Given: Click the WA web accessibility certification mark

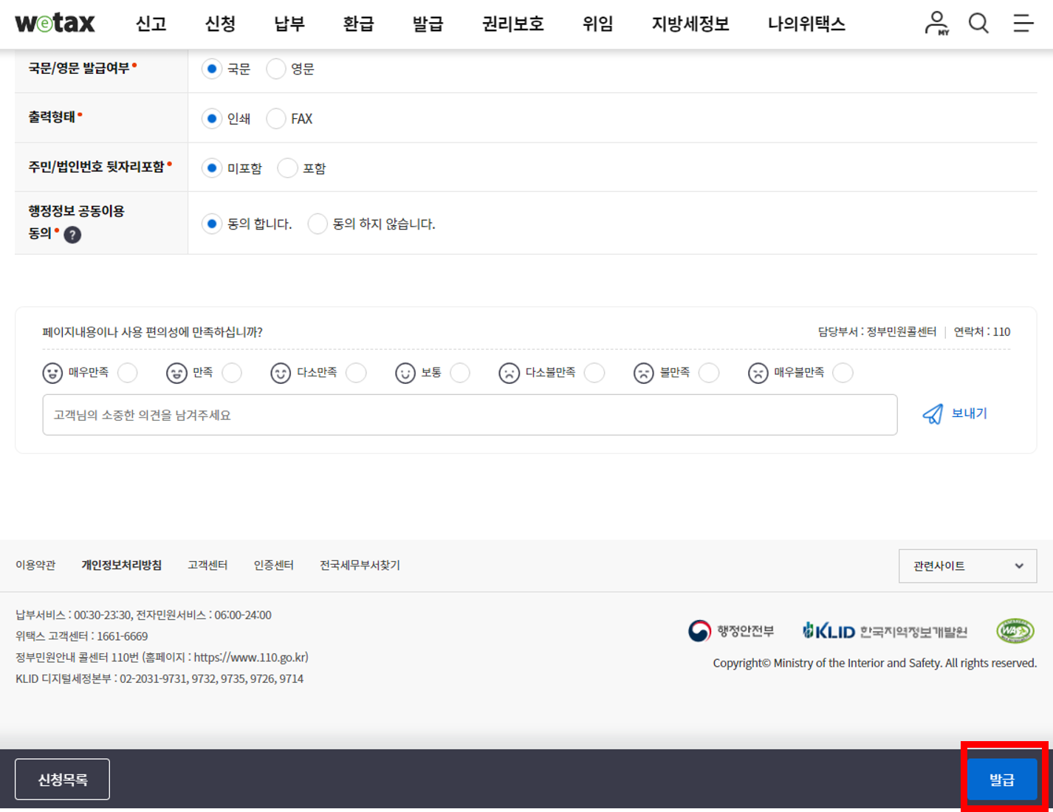Looking at the screenshot, I should click(x=1015, y=630).
